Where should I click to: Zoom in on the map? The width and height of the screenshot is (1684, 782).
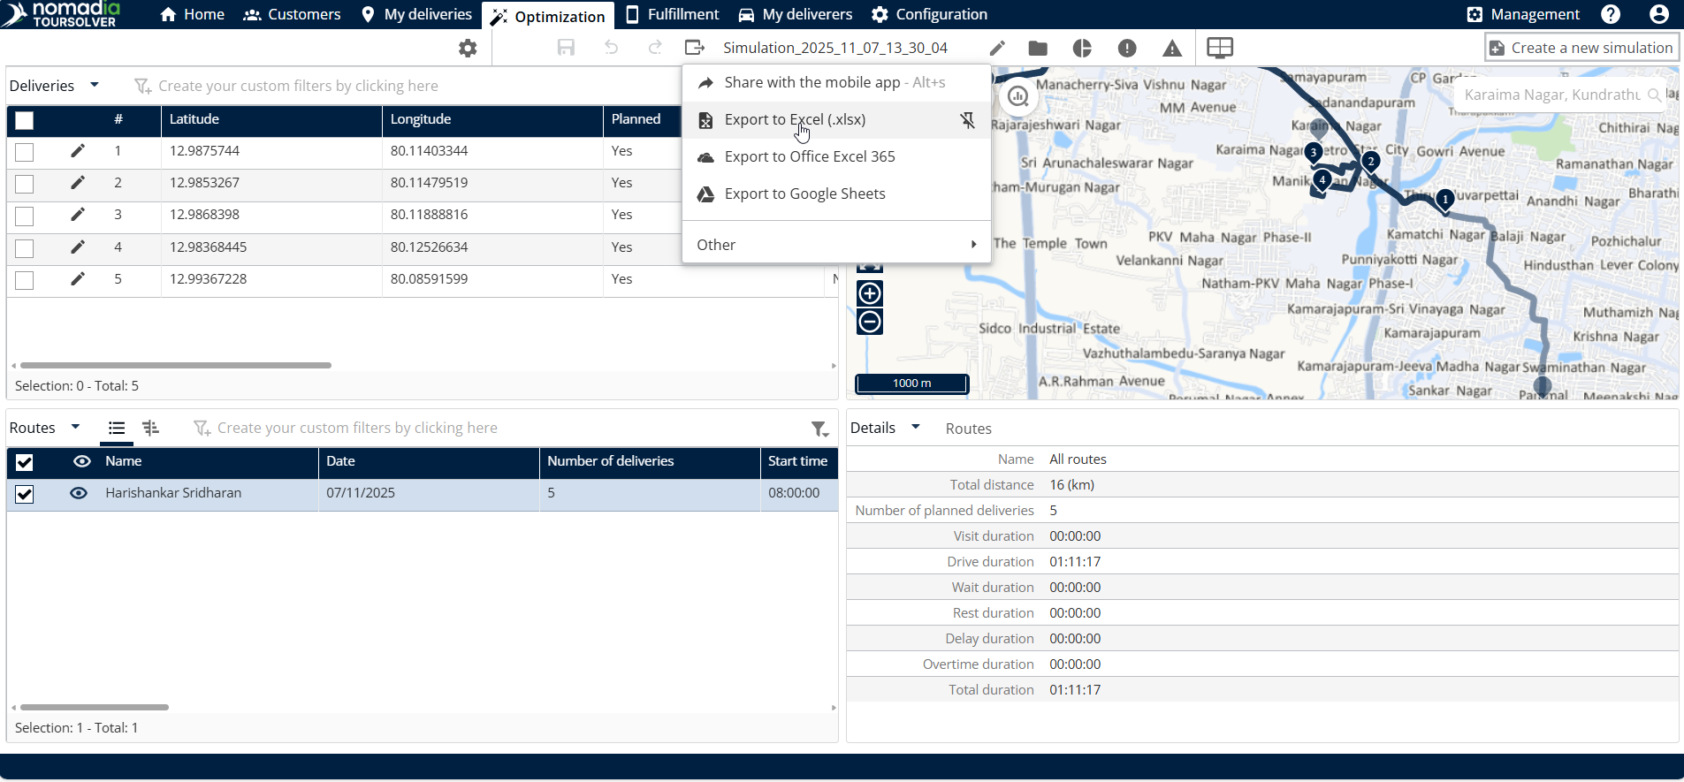[870, 293]
